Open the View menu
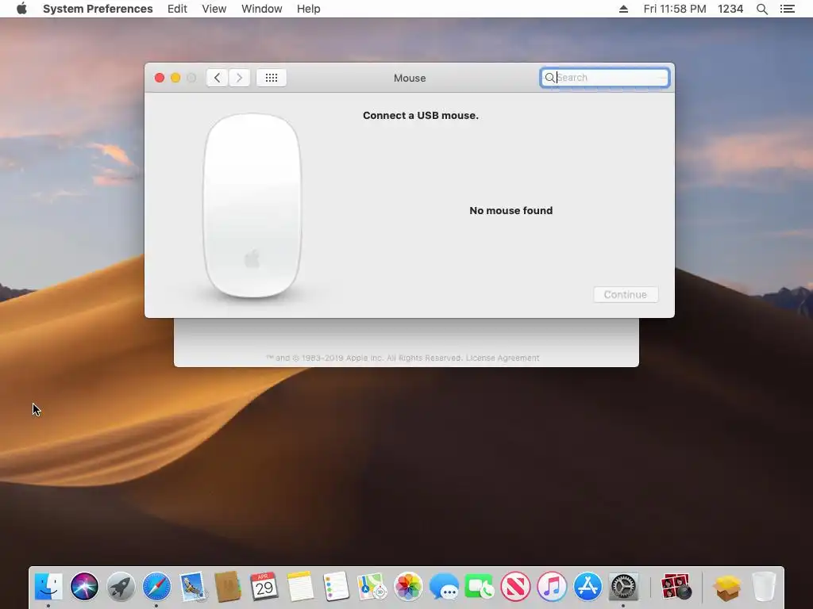The image size is (813, 609). (x=214, y=9)
